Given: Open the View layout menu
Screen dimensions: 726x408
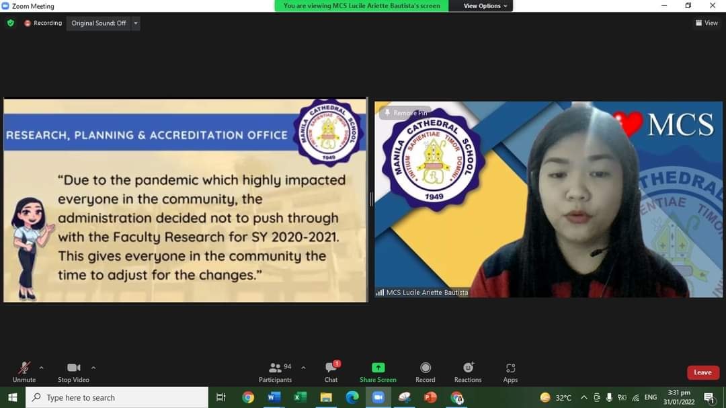Looking at the screenshot, I should click(x=707, y=23).
